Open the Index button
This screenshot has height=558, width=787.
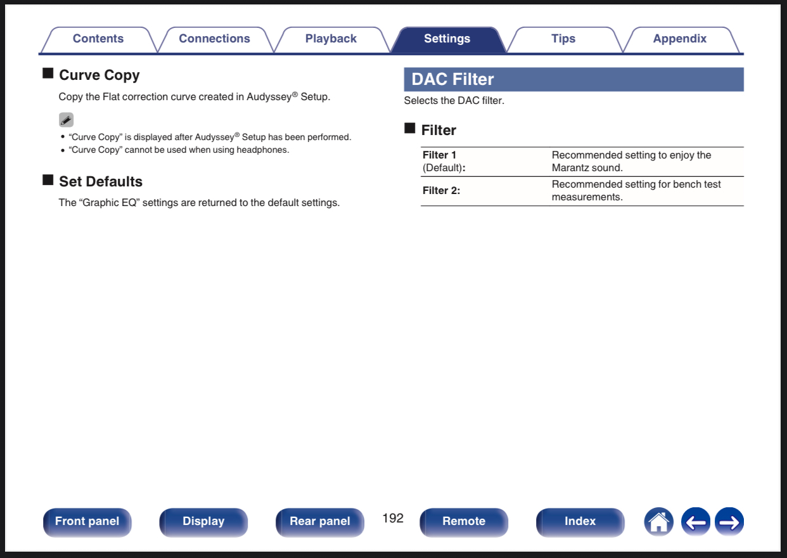580,522
